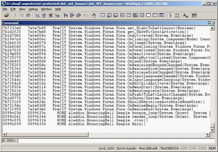Click the grayed Run to Cursor icon
The height and width of the screenshot is (152, 218).
(x=85, y=15)
